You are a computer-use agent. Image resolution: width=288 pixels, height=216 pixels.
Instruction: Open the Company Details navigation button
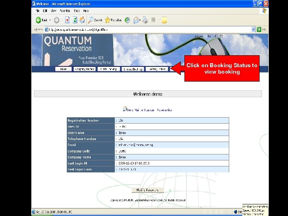coord(84,69)
